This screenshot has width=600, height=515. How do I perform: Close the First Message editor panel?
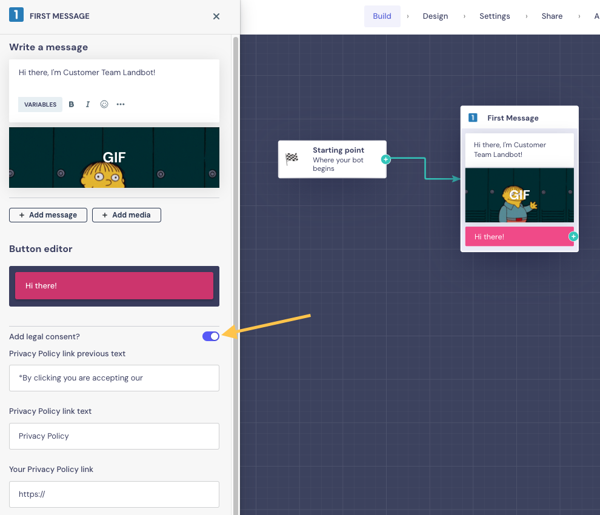tap(216, 16)
